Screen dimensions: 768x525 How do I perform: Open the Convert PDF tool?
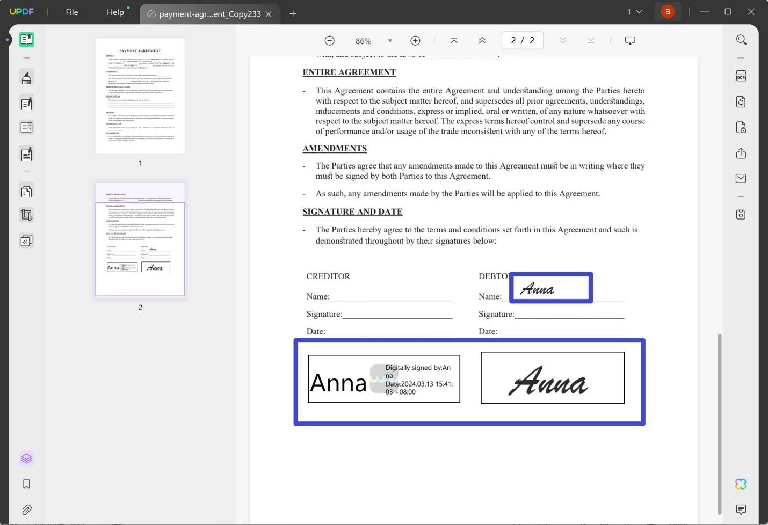click(x=741, y=101)
